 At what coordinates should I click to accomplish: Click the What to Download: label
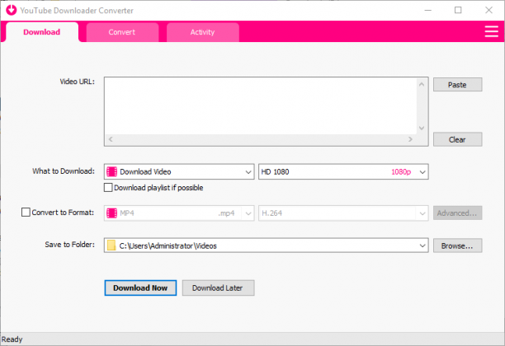point(64,171)
